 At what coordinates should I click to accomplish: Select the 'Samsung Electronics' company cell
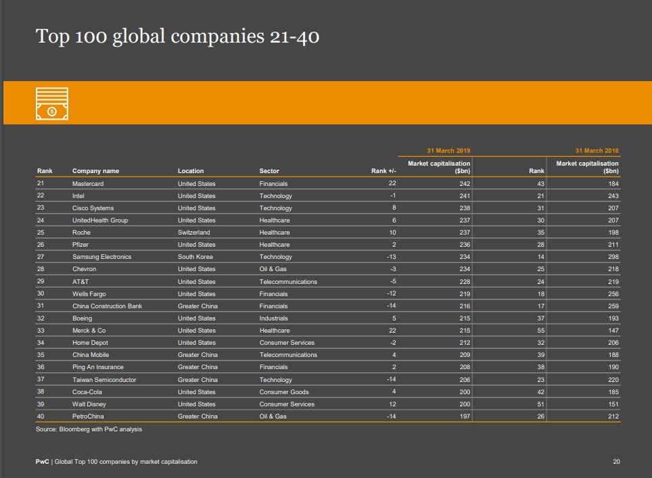(x=102, y=257)
